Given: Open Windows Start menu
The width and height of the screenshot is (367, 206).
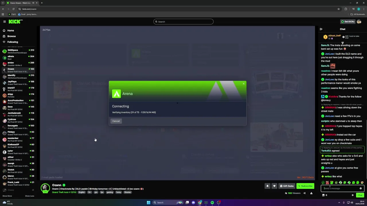Looking at the screenshot, I should (149, 203).
